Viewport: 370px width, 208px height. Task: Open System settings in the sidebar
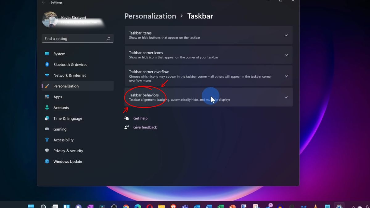click(78, 54)
